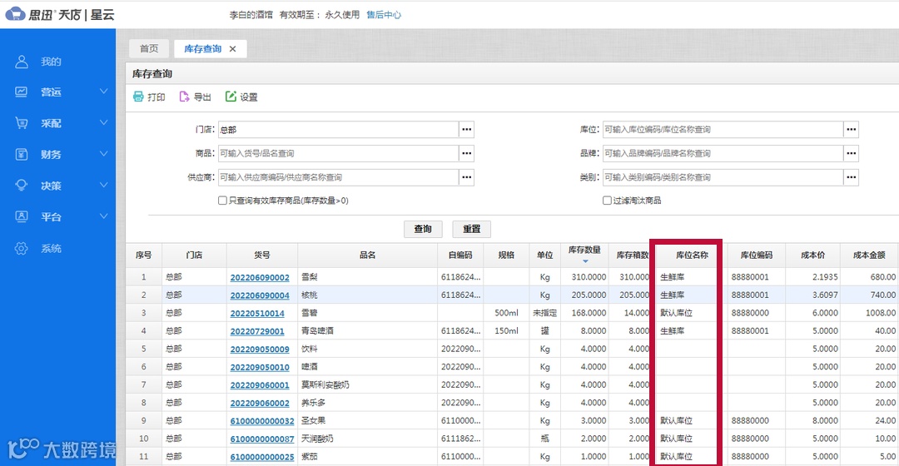Open item link 202209060001
The image size is (899, 466).
260,385
